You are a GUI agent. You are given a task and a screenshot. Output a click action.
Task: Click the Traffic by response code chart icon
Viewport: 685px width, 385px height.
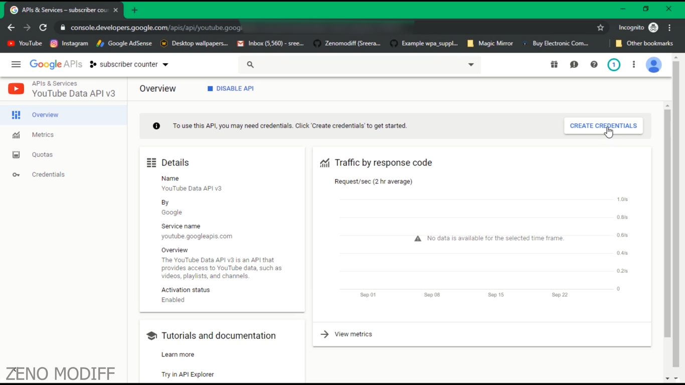point(325,162)
